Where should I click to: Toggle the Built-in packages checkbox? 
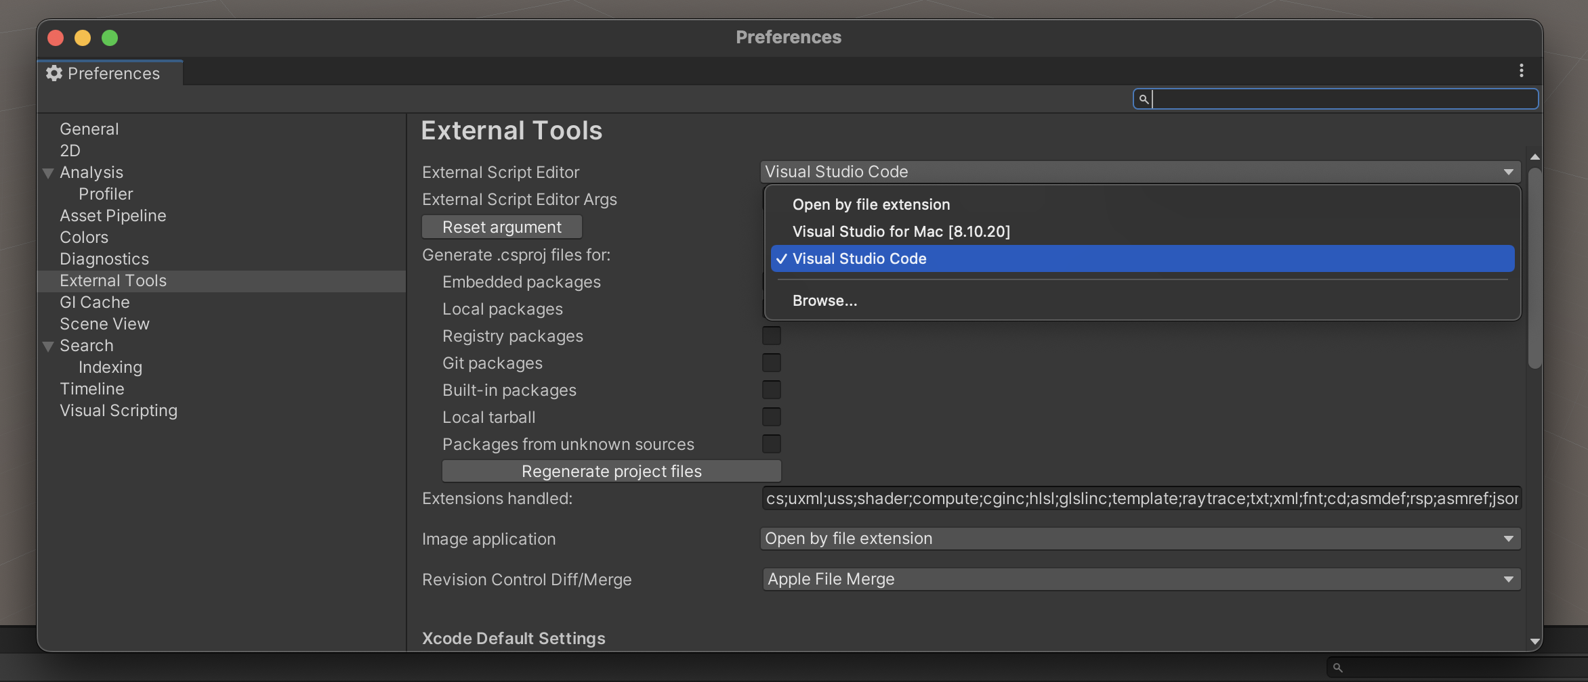click(x=771, y=390)
